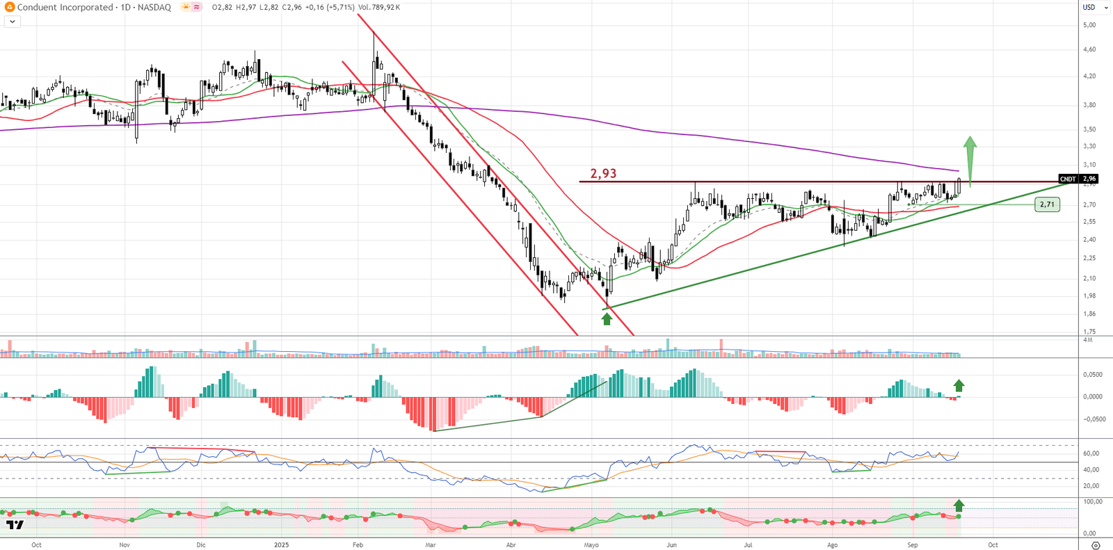Select the CNDT 2,96 price label
The height and width of the screenshot is (550, 1113).
click(x=1078, y=179)
